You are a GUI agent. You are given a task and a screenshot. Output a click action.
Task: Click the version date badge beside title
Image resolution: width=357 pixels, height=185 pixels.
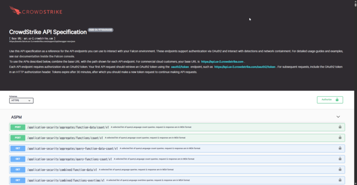click(x=100, y=30)
